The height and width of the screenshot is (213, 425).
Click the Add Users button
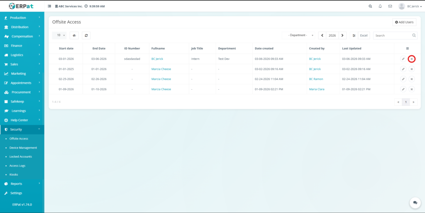[404, 22]
